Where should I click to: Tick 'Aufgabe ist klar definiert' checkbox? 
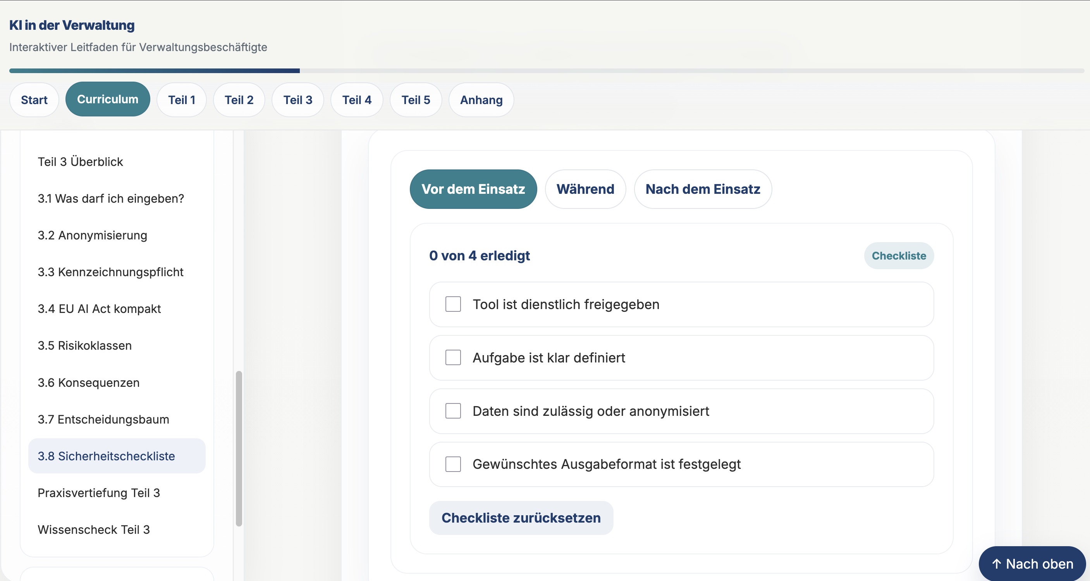point(453,357)
